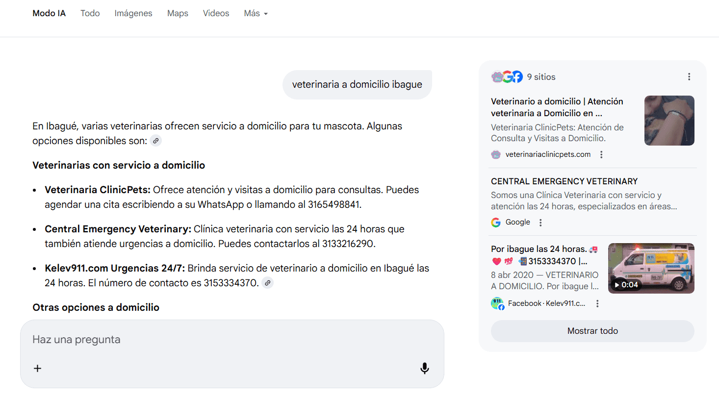This screenshot has width=719, height=399.
Task: Click the Mostrar todo button
Action: 592,331
